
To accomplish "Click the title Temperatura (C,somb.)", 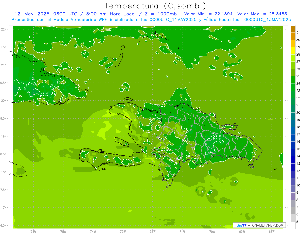I will tap(155, 6).
